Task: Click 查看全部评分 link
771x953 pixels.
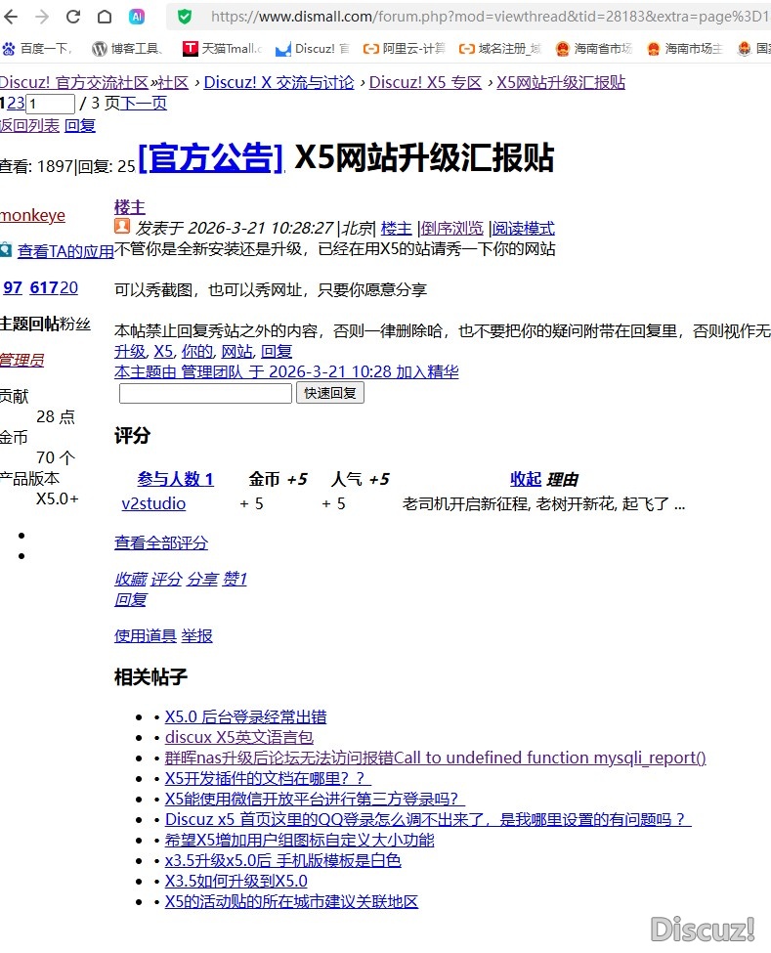Action: [x=161, y=542]
